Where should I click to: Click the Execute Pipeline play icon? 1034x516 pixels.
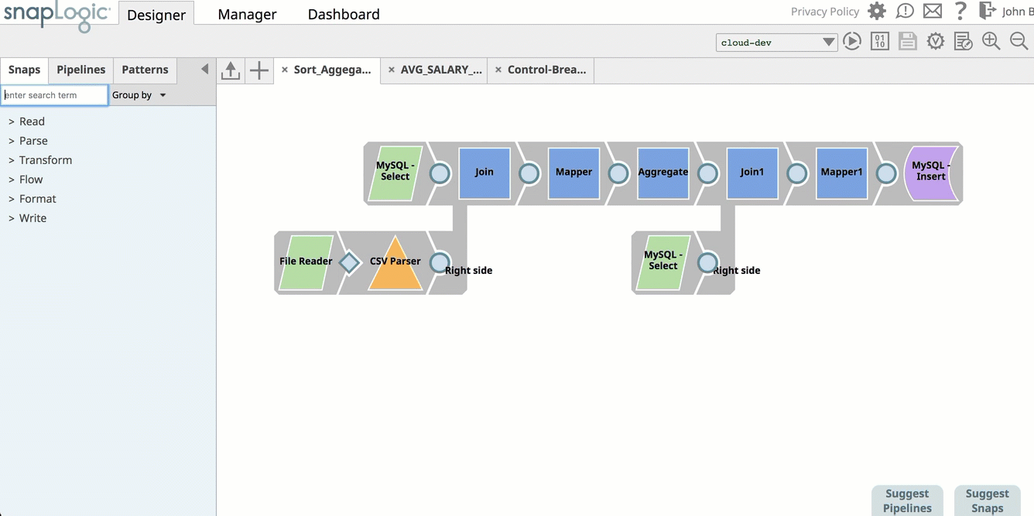pos(852,42)
